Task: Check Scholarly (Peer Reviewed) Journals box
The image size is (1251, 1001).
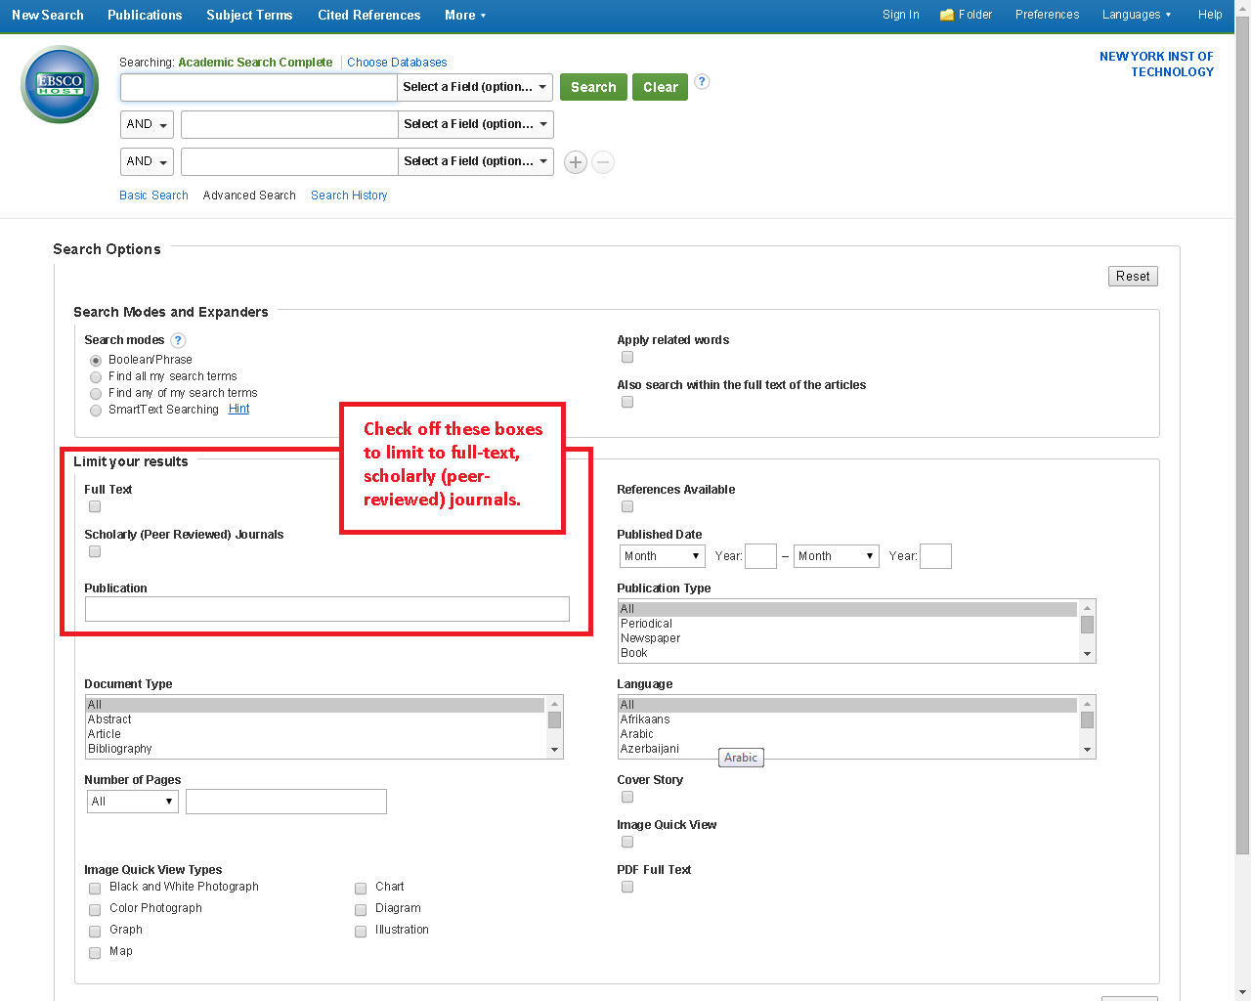Action: pyautogui.click(x=95, y=551)
